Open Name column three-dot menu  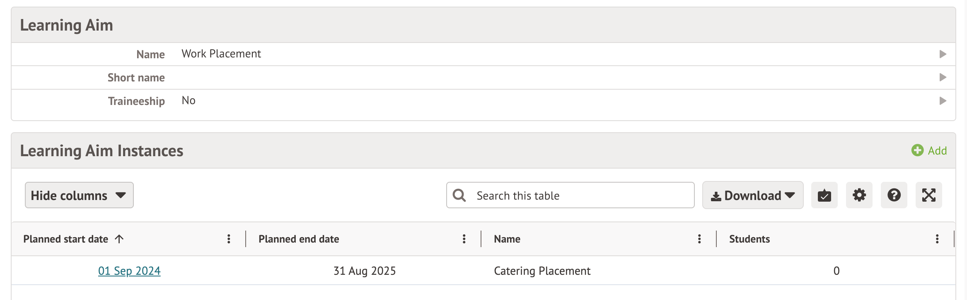tap(699, 239)
